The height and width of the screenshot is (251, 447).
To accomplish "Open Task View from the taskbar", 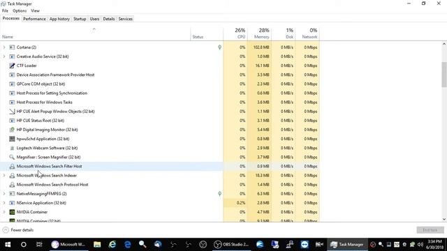I will (x=39, y=245).
